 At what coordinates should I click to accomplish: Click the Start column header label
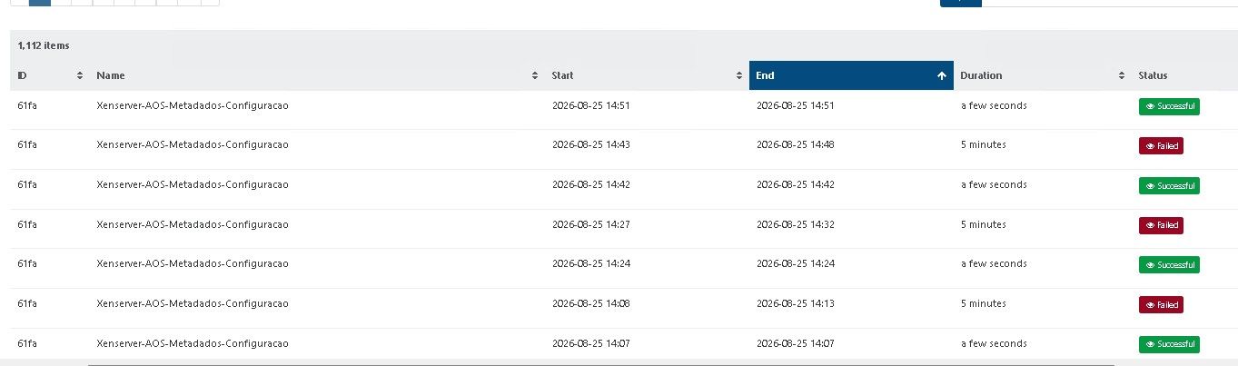tap(562, 75)
